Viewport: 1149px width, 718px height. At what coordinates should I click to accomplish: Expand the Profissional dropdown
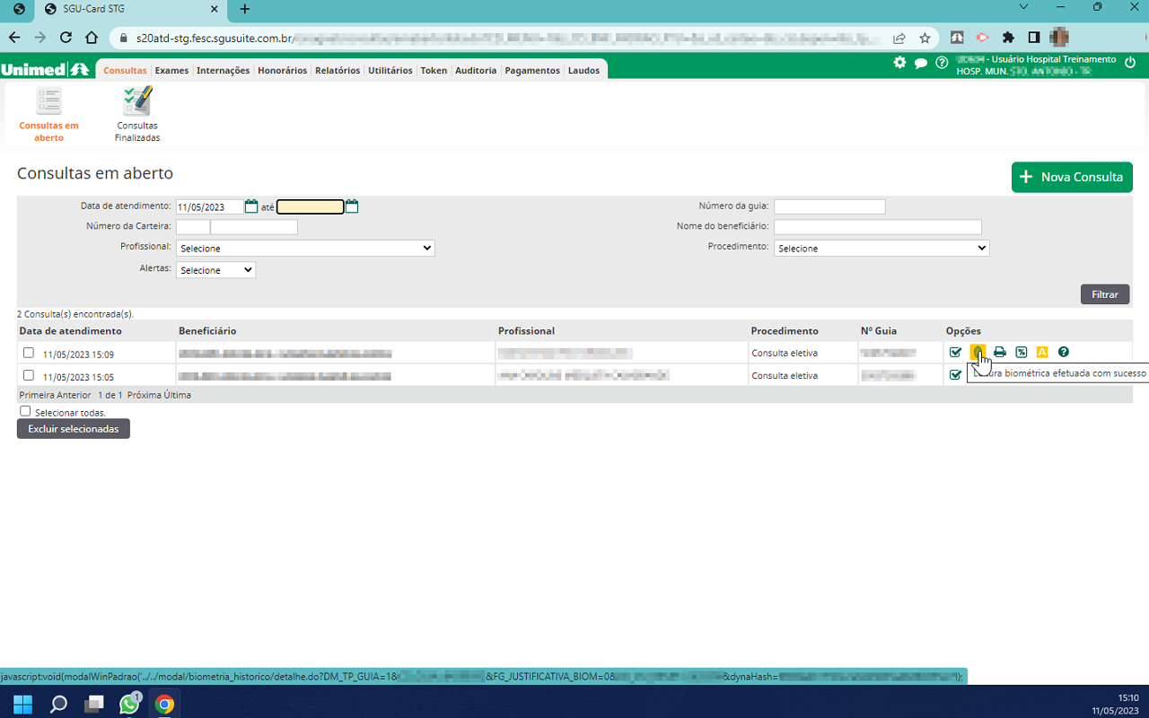point(305,248)
